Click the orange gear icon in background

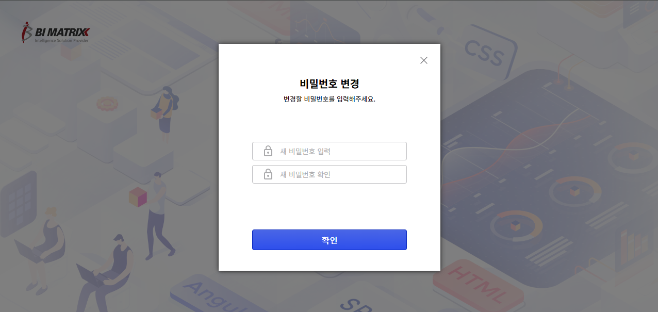pos(108,104)
